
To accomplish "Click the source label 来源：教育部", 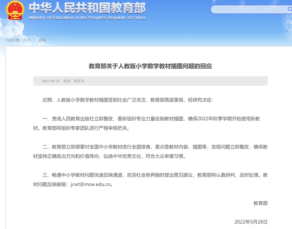I will point(74,81).
